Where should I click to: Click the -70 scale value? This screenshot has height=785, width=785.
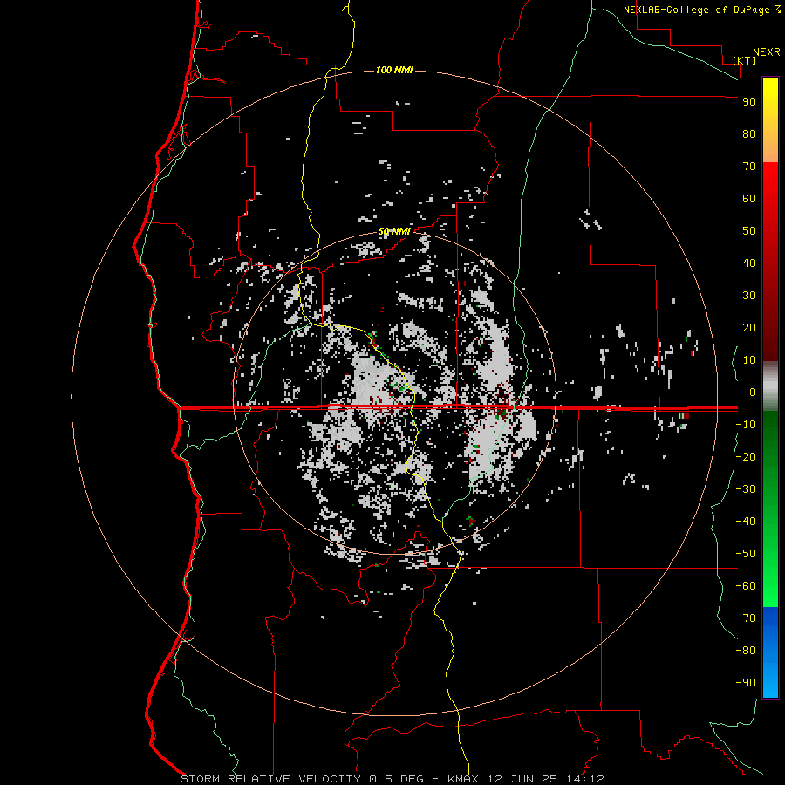point(746,618)
